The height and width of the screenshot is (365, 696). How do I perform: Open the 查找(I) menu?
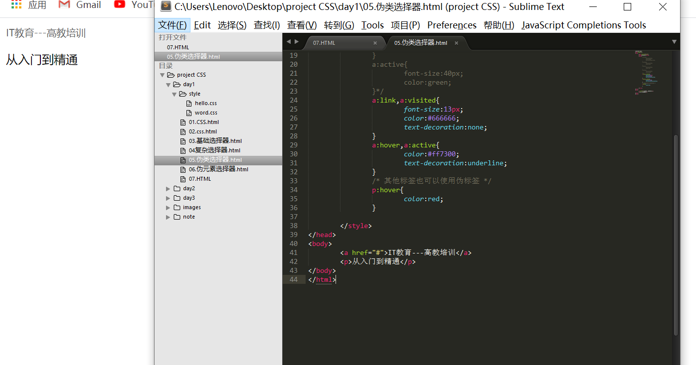(x=267, y=25)
